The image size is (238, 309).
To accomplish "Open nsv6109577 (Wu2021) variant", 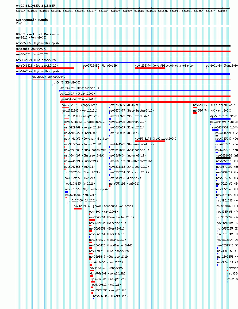I will (x=80, y=178).
